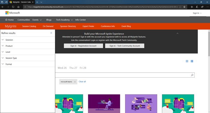Open the browser home page
The height and width of the screenshot is (113, 210).
[18, 7]
